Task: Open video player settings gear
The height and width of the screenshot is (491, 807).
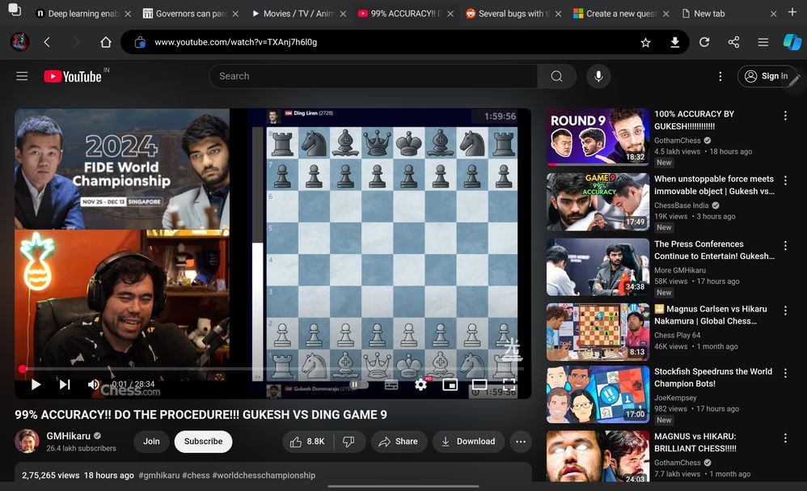Action: point(420,384)
